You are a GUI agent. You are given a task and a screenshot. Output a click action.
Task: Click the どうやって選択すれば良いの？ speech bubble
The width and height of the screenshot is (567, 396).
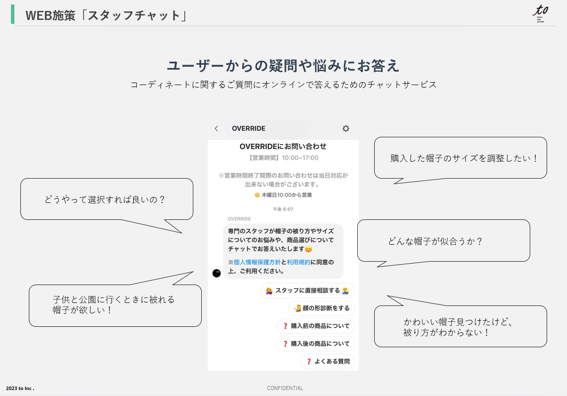point(107,199)
